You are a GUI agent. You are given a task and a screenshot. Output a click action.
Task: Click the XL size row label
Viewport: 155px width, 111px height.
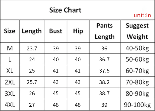[10, 71]
